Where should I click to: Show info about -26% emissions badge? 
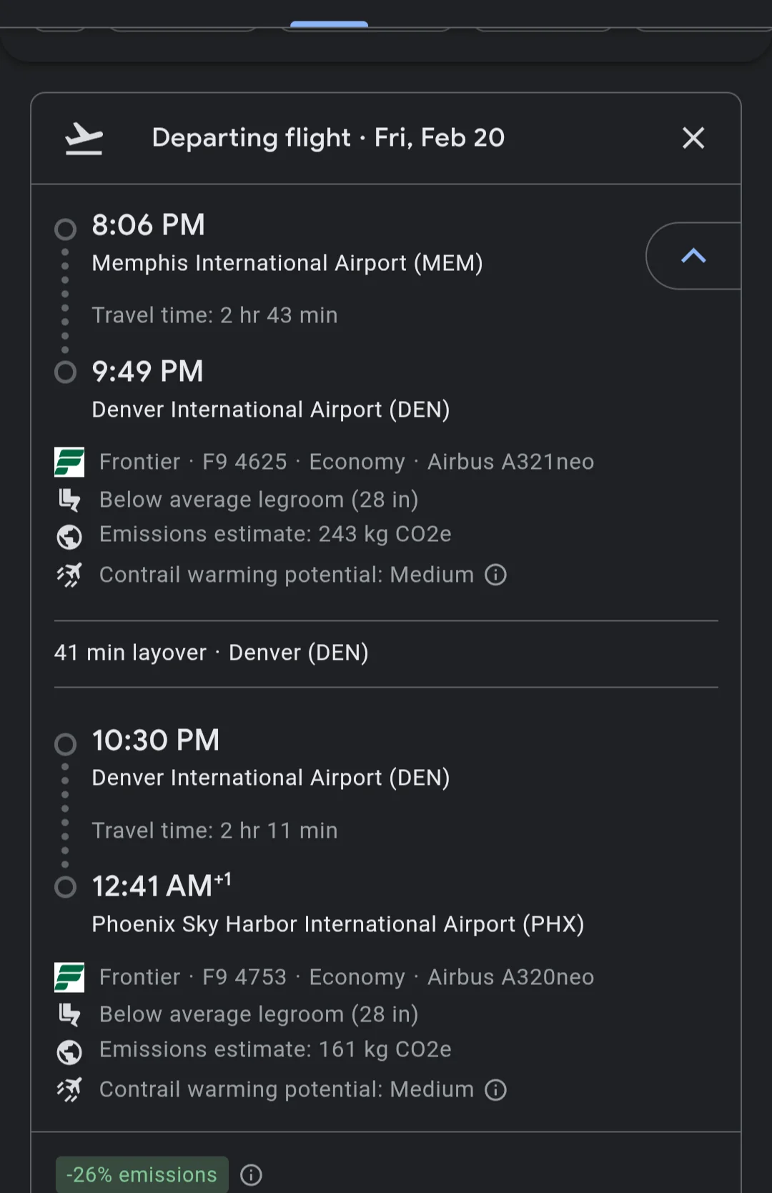click(251, 1174)
